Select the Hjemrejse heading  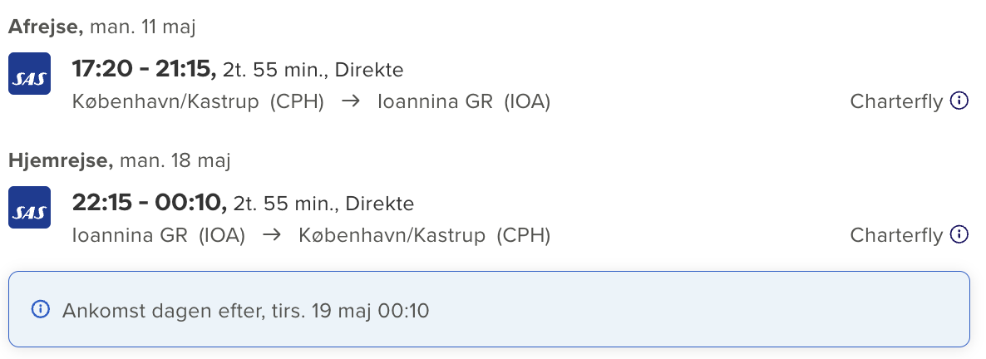(x=61, y=160)
